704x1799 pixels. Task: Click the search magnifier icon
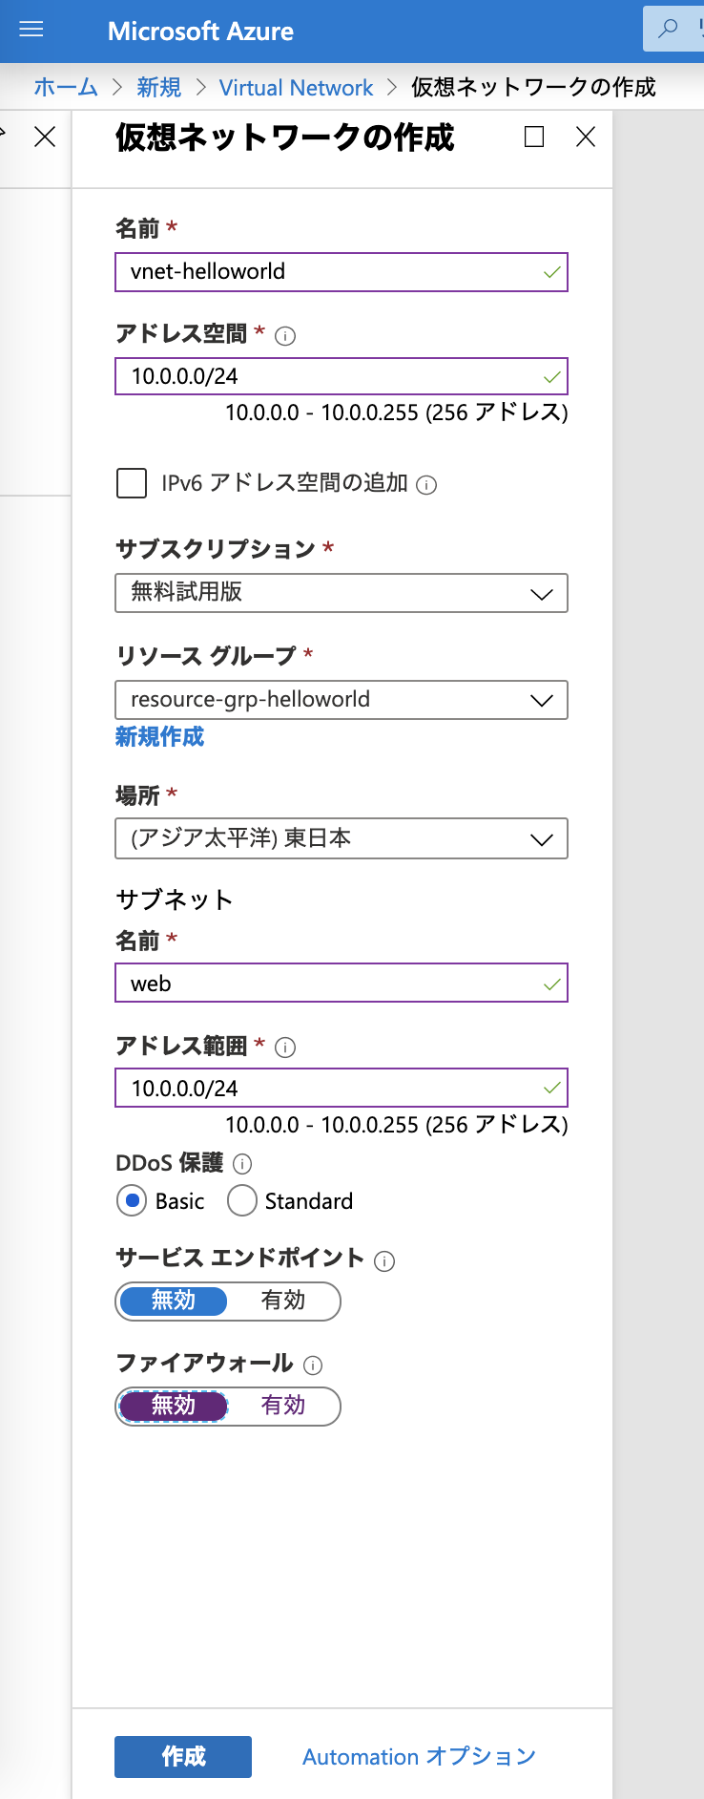[669, 29]
